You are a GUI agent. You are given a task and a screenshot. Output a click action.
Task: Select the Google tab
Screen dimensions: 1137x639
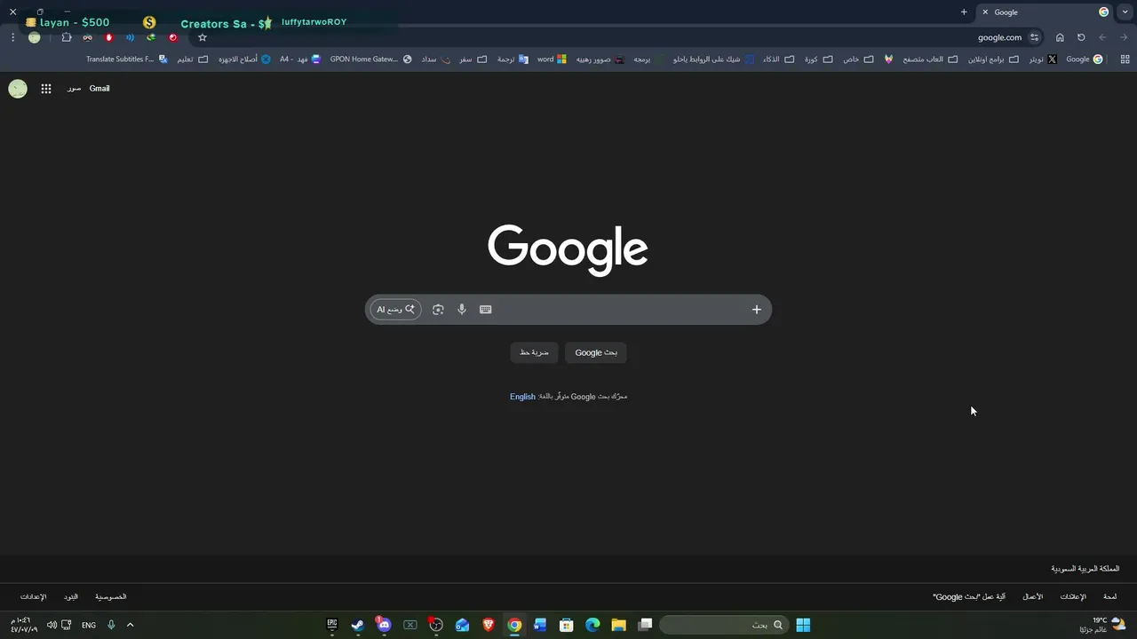pyautogui.click(x=1046, y=12)
